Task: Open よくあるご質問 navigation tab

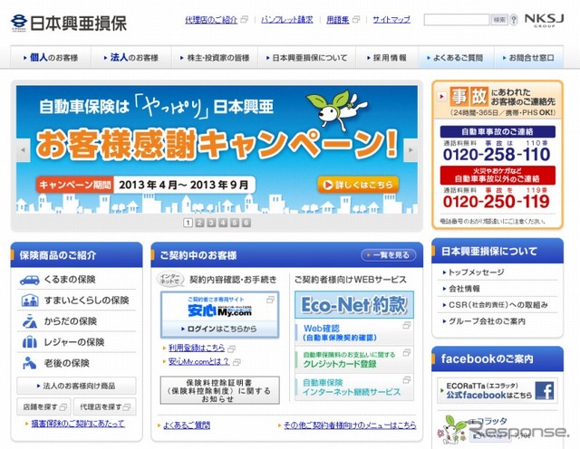Action: coord(457,57)
